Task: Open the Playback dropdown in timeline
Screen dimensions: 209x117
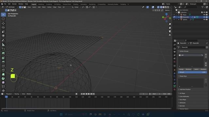Action: point(9,94)
